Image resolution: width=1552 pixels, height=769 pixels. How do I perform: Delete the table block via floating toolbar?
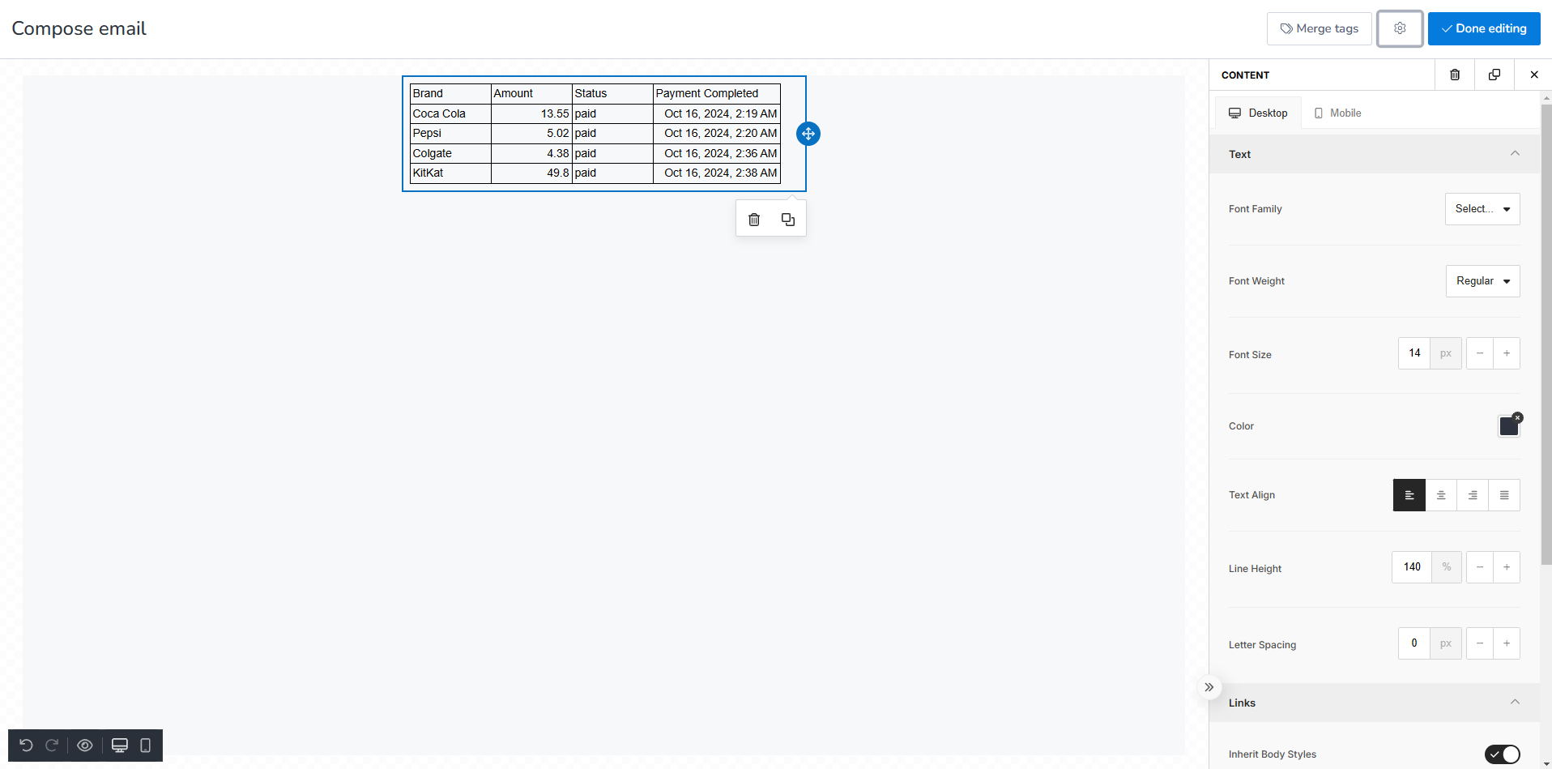753,219
